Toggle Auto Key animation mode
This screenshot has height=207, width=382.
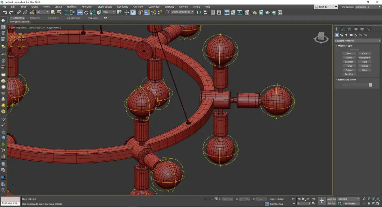tap(331, 199)
